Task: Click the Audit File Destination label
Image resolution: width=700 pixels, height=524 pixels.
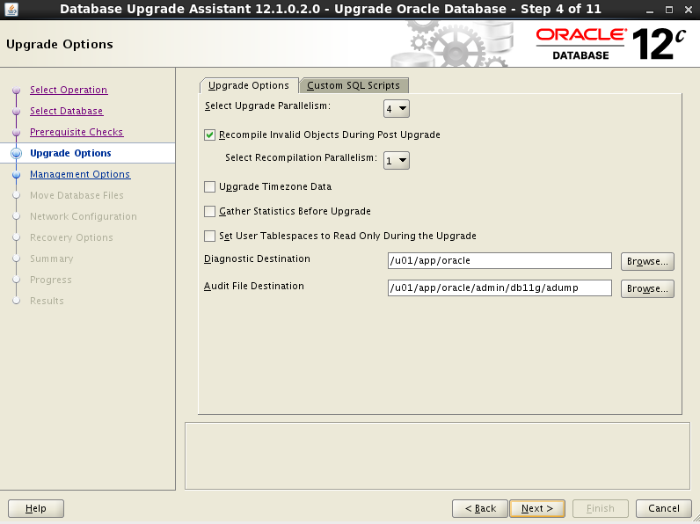Action: 253,286
